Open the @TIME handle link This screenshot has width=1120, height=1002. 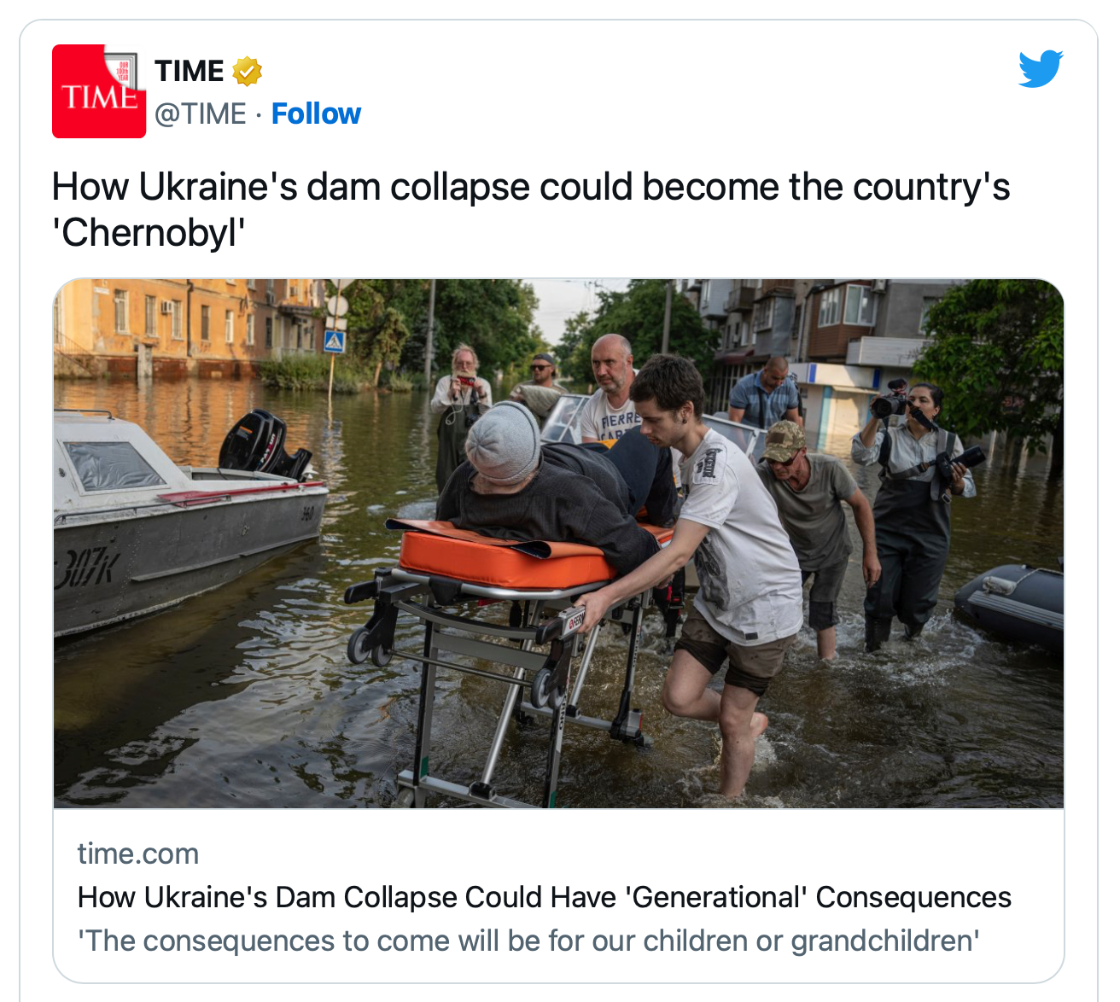201,114
